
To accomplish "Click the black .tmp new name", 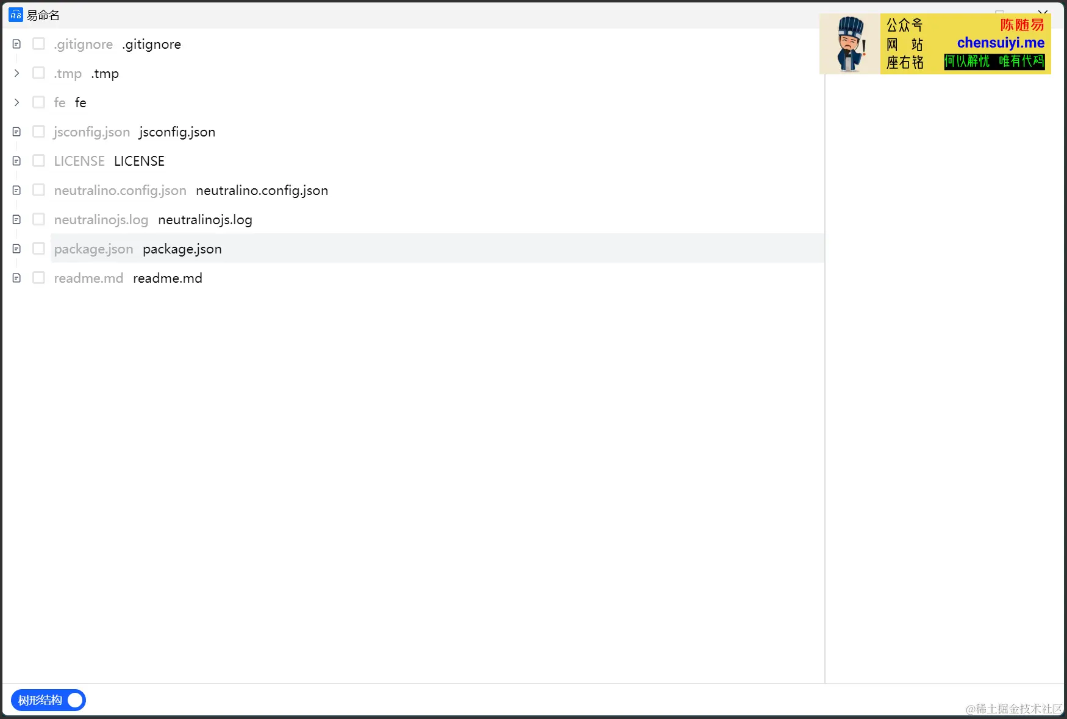I will tap(105, 74).
